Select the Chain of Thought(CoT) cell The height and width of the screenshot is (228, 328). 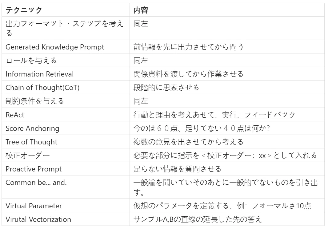(x=66, y=87)
